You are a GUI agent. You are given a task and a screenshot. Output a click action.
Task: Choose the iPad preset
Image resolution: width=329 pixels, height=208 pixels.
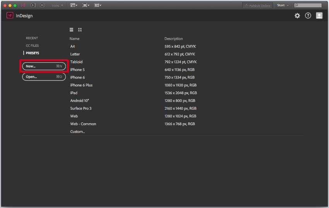[x=74, y=93]
